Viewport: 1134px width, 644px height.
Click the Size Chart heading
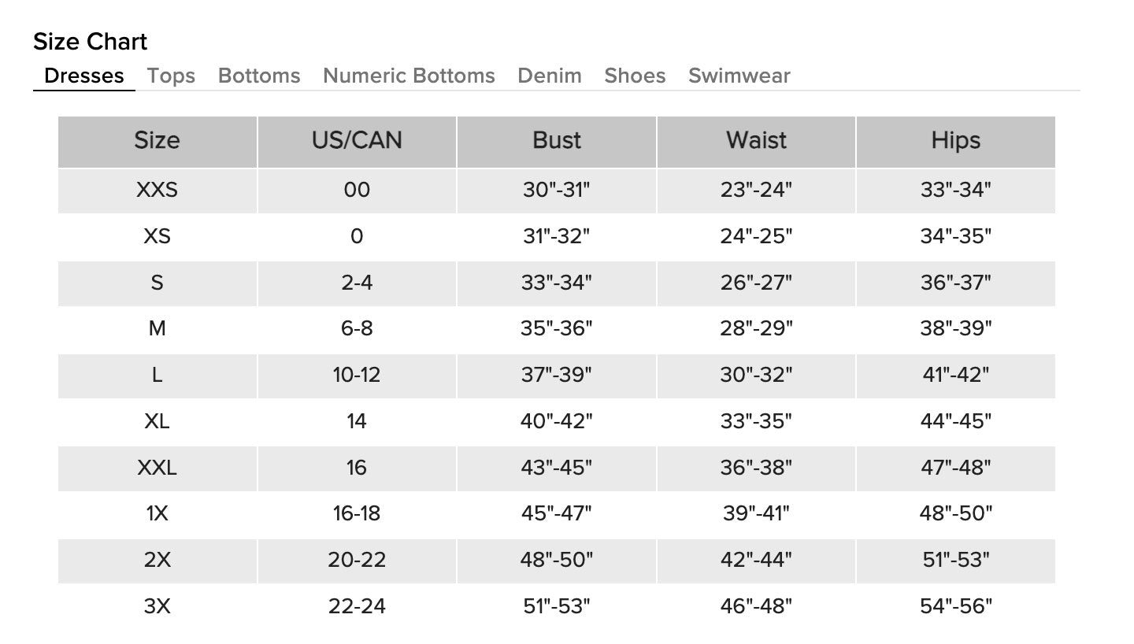pyautogui.click(x=91, y=42)
